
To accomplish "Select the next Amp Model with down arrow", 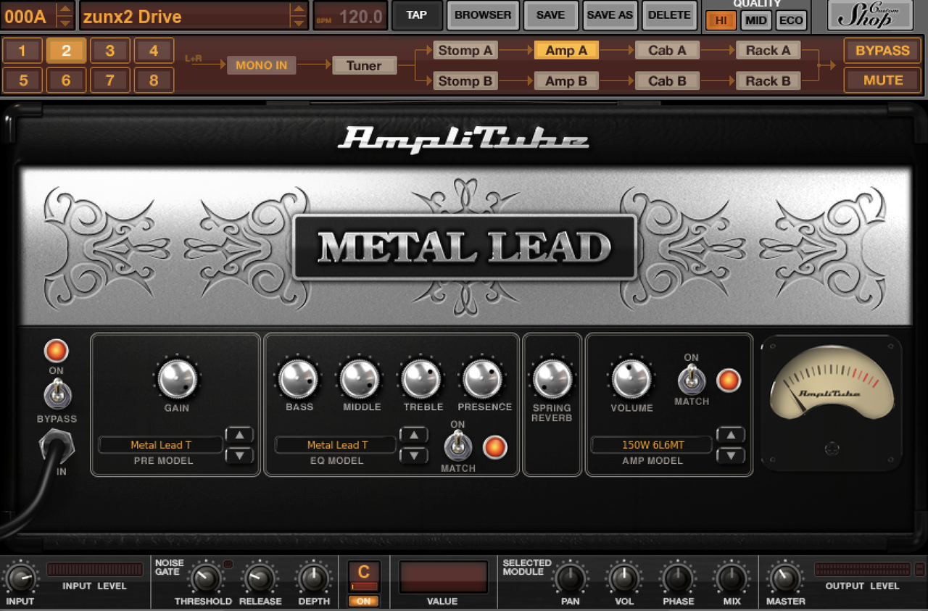I will point(731,455).
